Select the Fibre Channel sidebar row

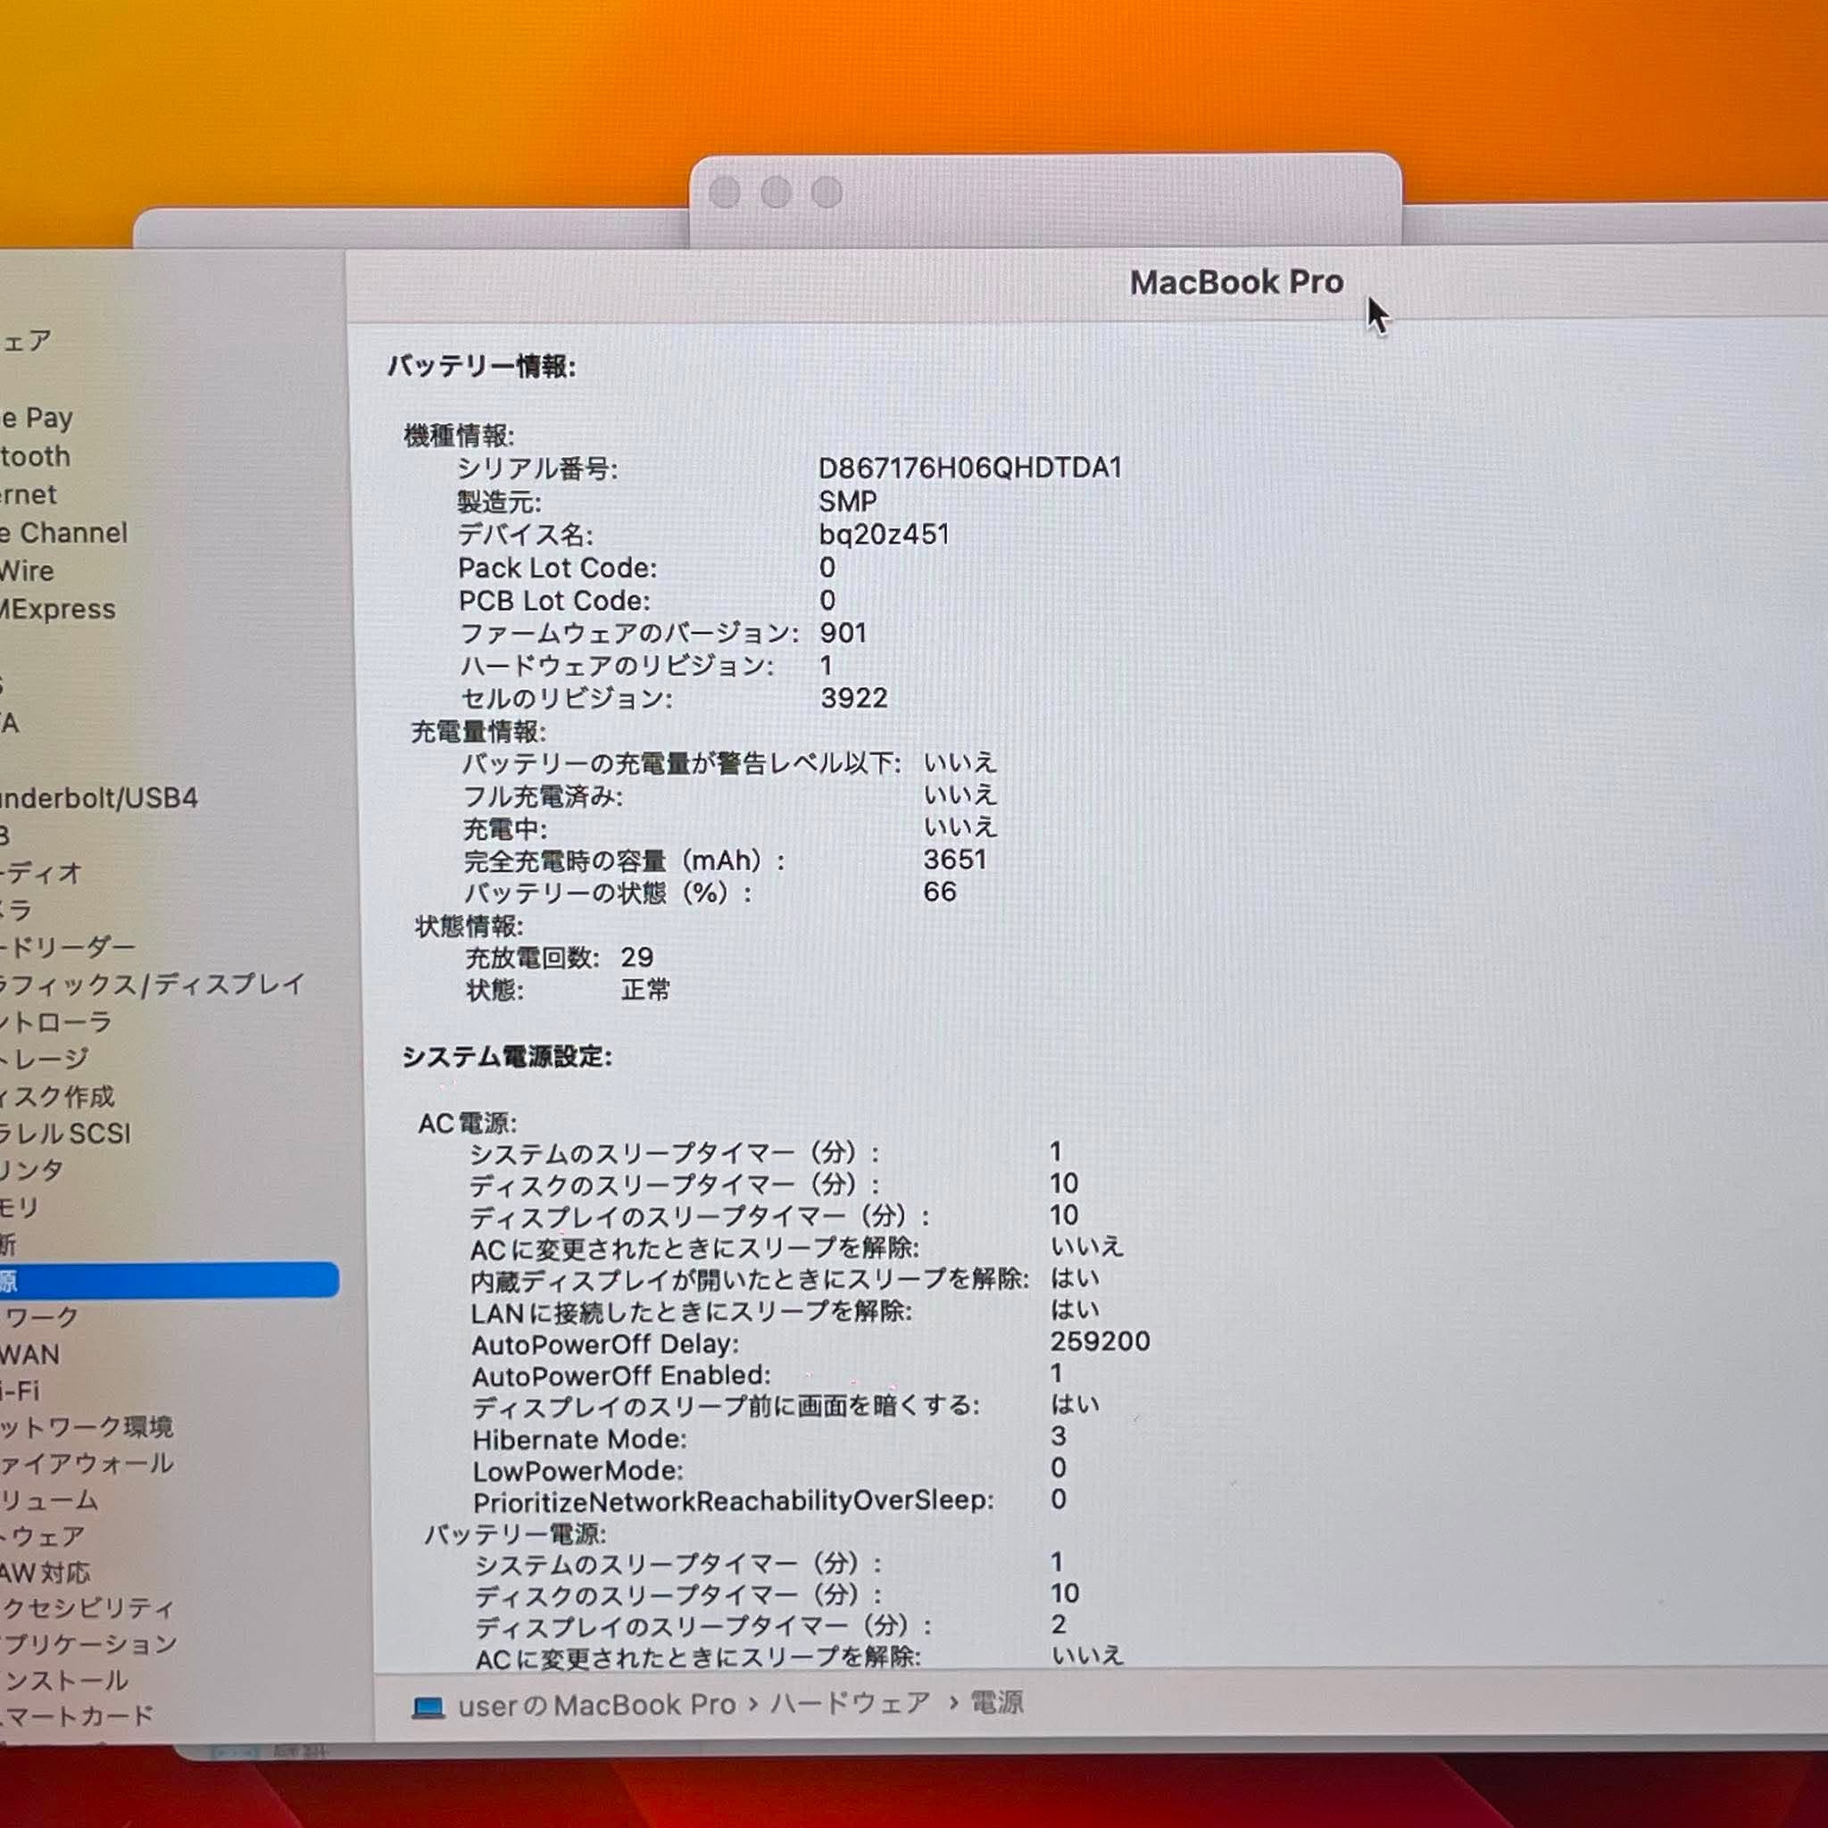(x=63, y=533)
